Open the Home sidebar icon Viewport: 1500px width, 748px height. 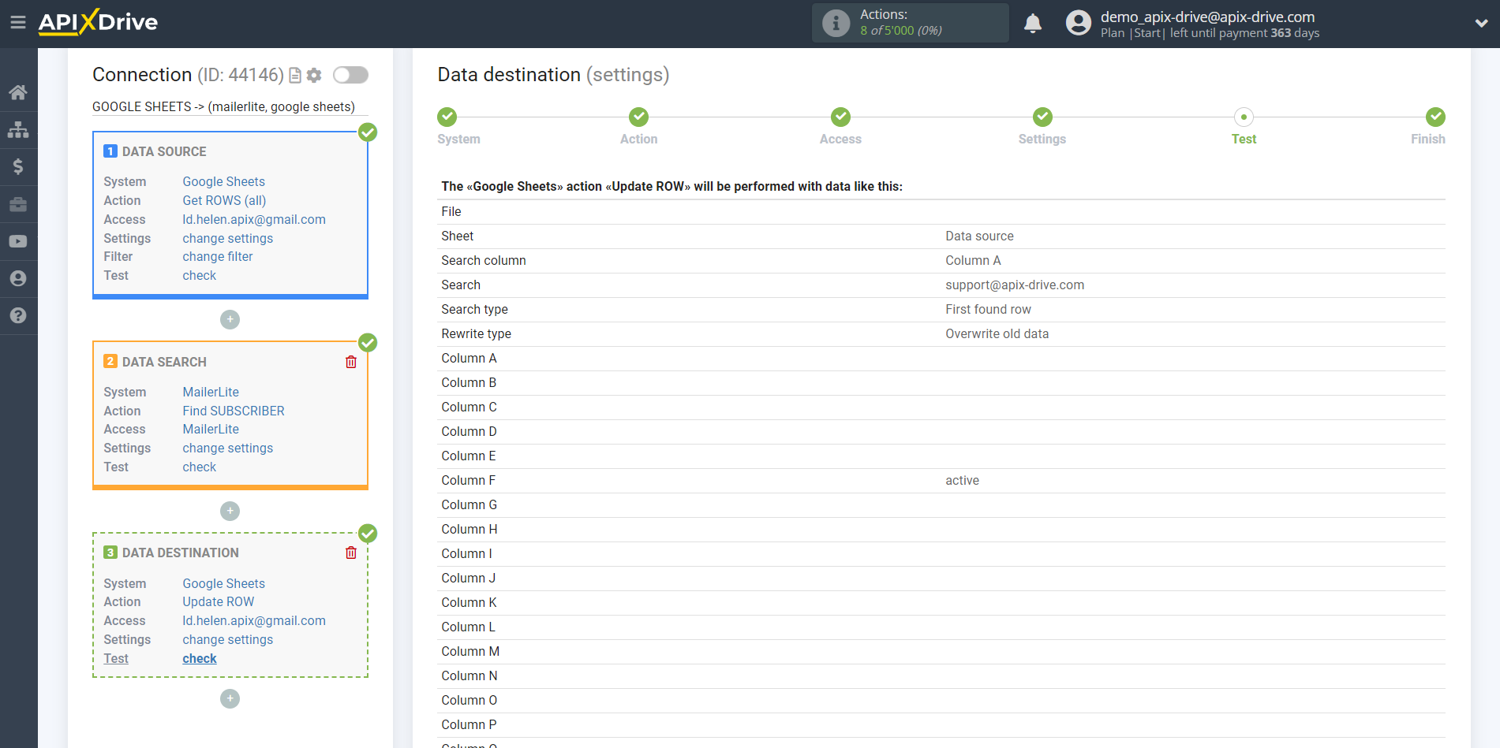tap(18, 92)
